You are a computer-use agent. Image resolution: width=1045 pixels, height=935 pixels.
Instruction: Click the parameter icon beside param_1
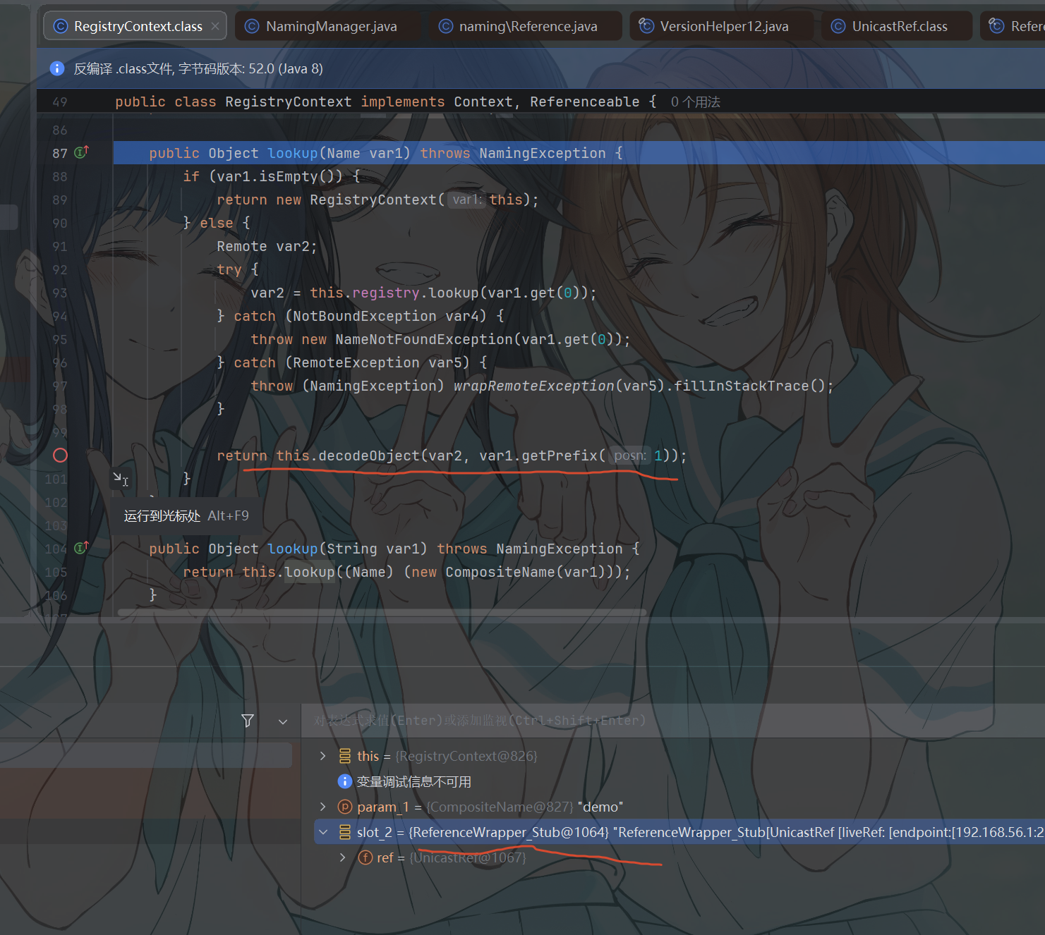[x=345, y=807]
